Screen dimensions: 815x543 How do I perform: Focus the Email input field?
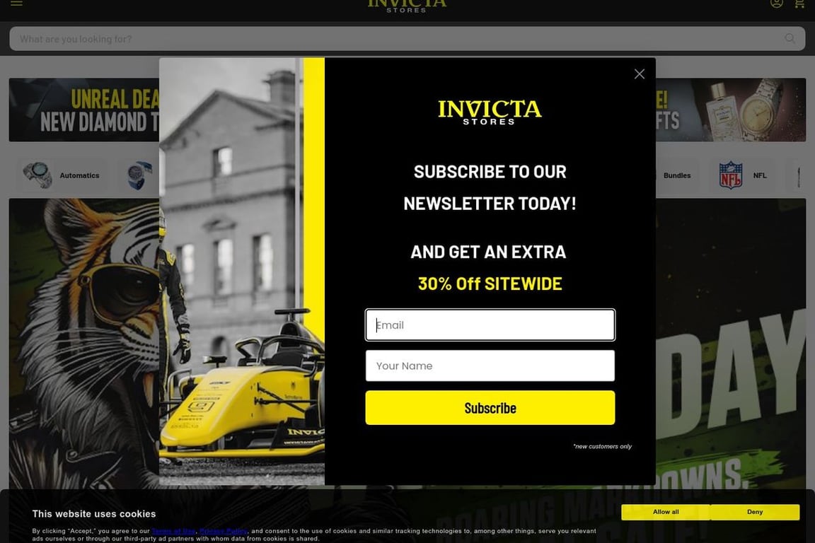point(490,325)
